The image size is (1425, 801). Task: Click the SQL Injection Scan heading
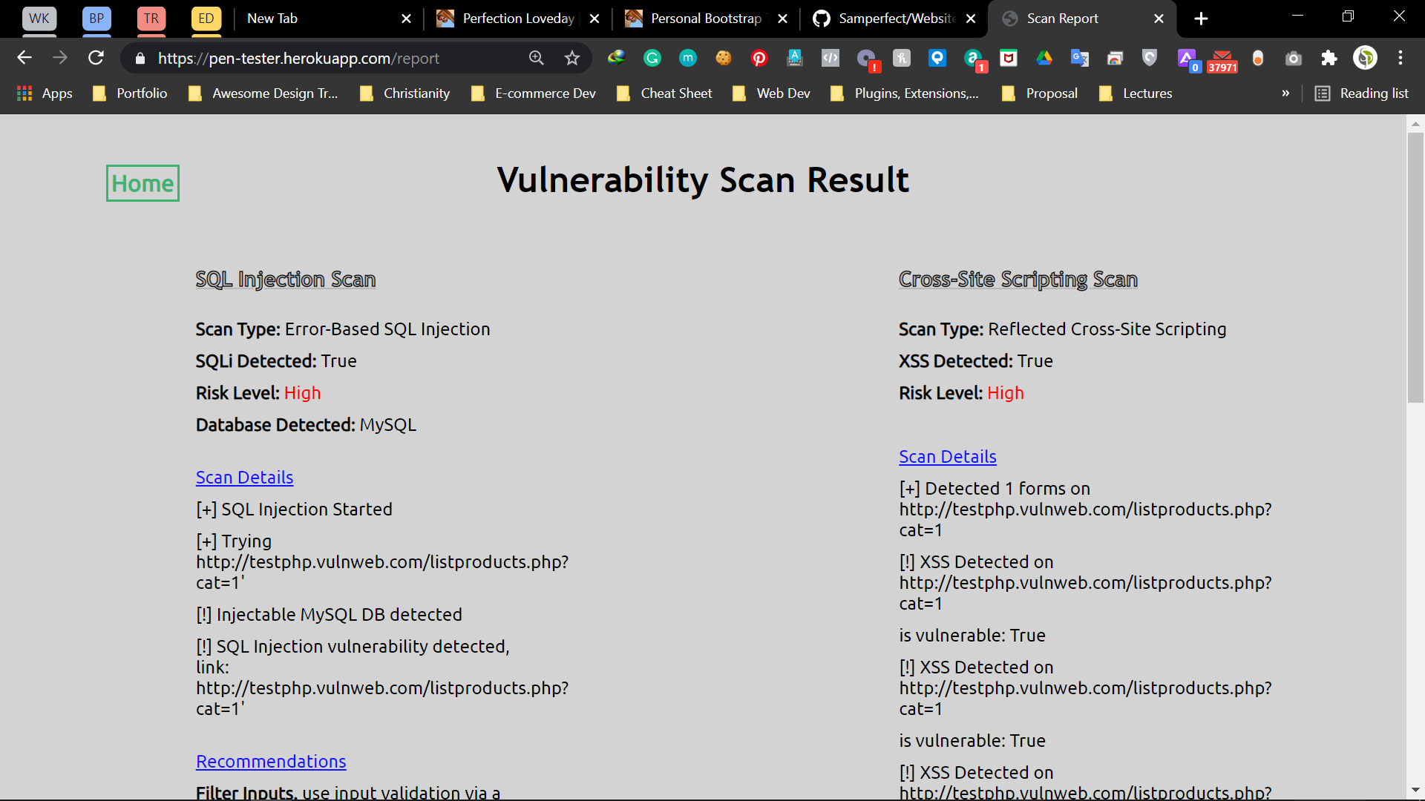286,280
